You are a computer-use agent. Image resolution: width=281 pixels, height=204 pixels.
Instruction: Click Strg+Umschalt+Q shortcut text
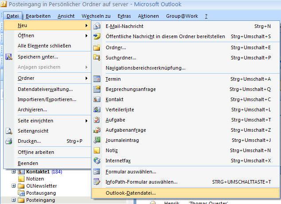[x=250, y=89]
